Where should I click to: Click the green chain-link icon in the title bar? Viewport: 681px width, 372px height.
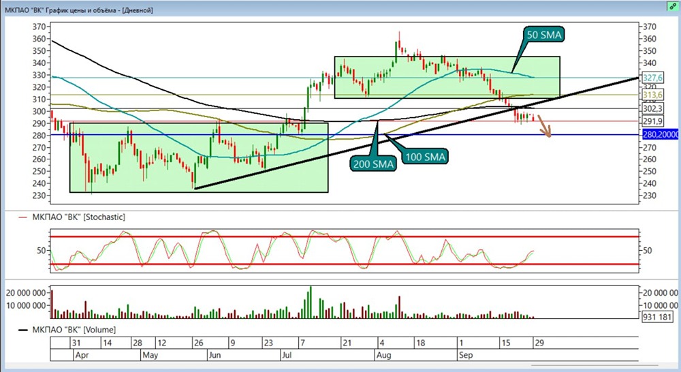click(x=674, y=7)
